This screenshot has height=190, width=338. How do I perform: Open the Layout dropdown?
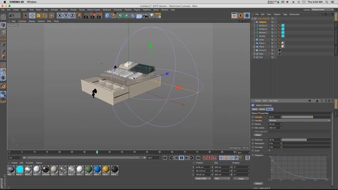[x=322, y=9]
